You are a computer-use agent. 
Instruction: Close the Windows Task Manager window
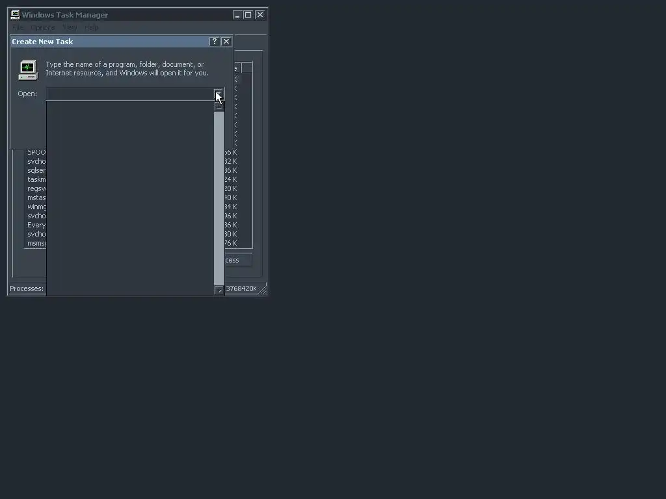(260, 15)
